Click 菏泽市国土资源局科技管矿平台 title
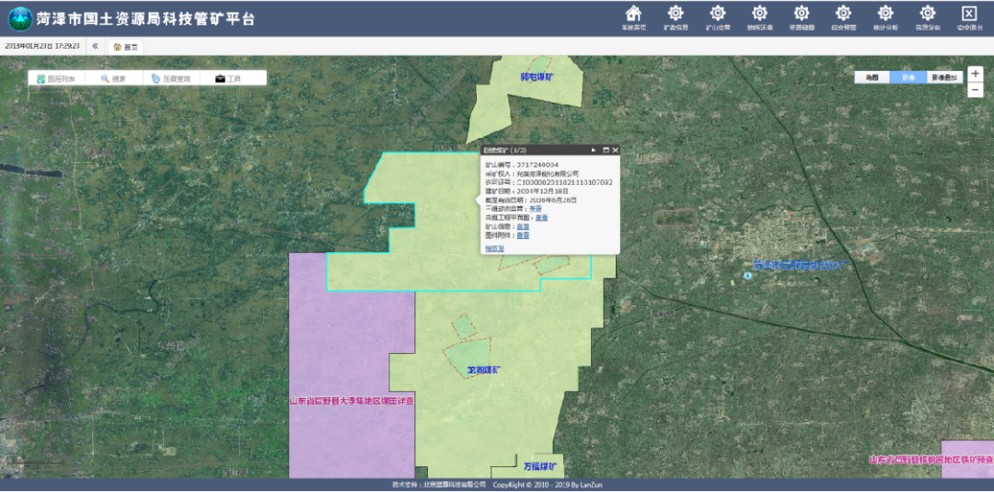The height and width of the screenshot is (492, 994). pyautogui.click(x=145, y=18)
